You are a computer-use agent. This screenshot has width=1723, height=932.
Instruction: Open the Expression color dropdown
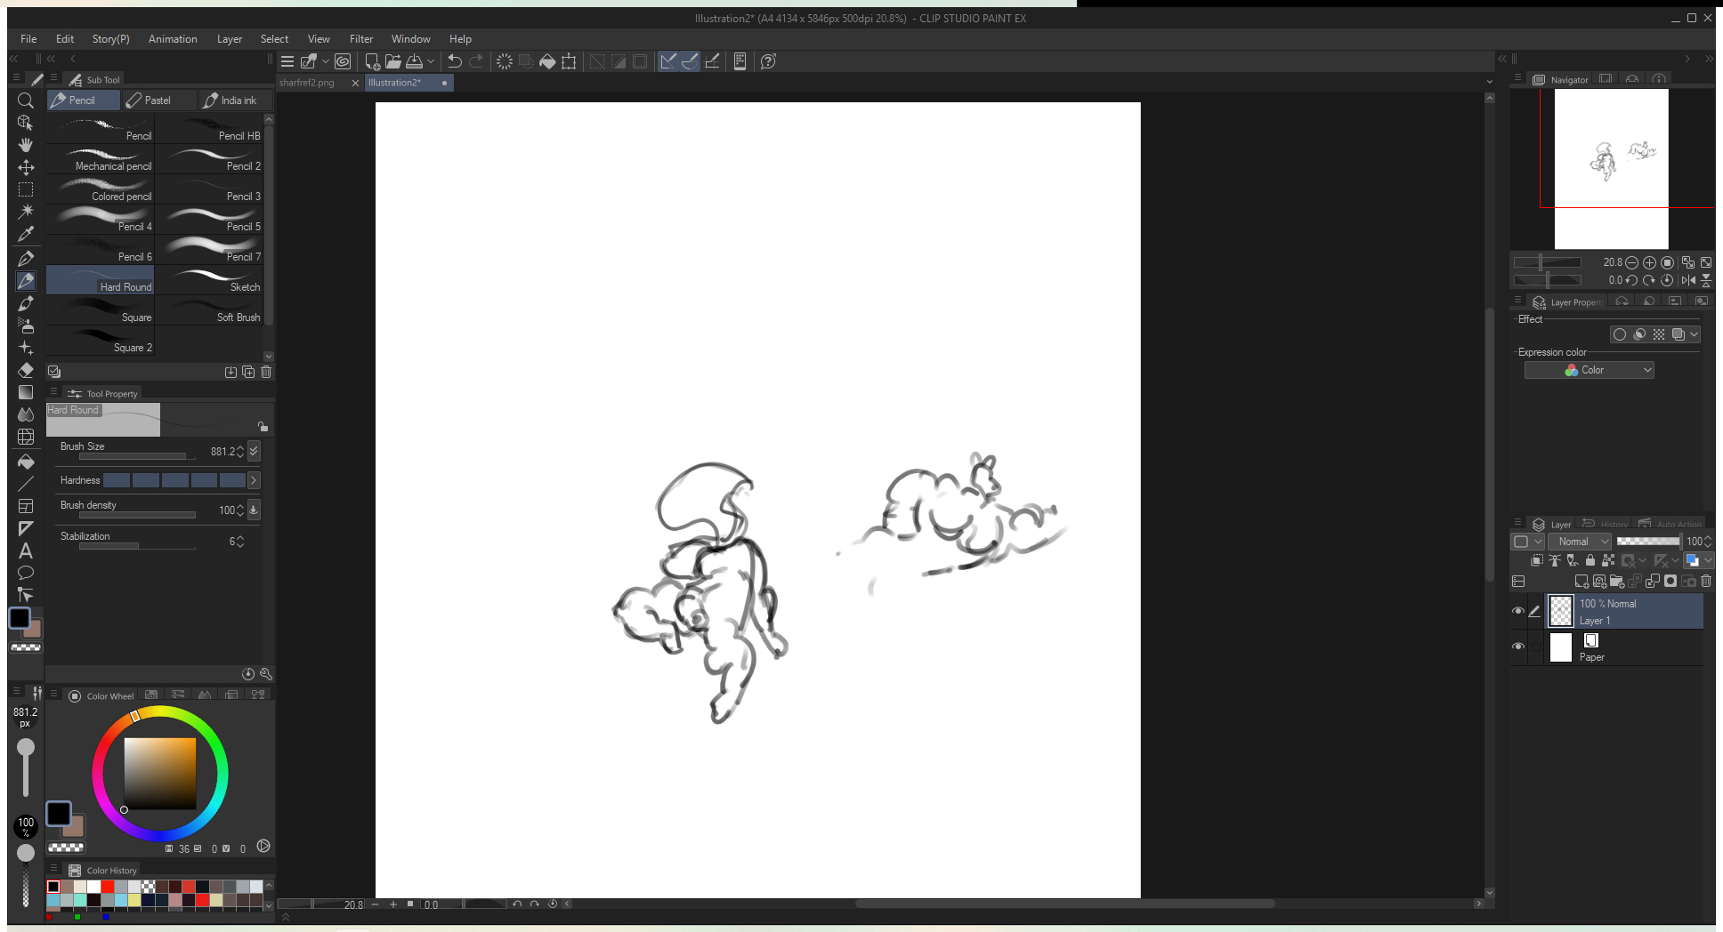pyautogui.click(x=1589, y=370)
